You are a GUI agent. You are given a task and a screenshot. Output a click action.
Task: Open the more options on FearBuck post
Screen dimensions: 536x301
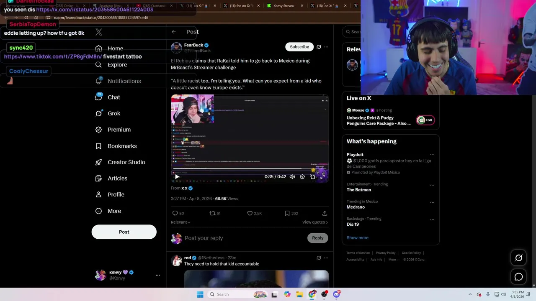pyautogui.click(x=326, y=47)
